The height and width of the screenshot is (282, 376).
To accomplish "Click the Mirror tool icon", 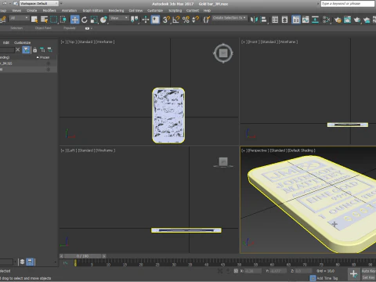I will pos(254,20).
